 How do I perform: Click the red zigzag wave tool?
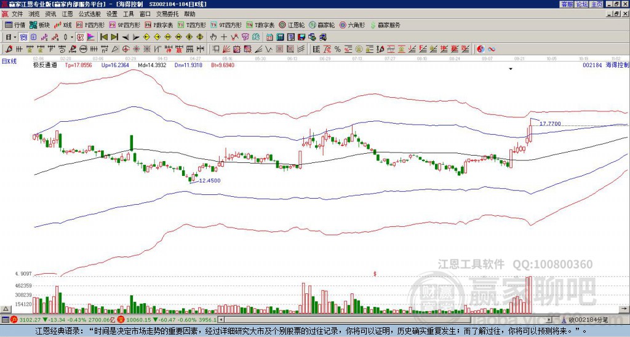[x=234, y=38]
